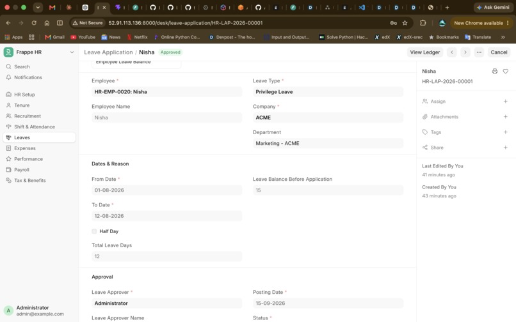Click the To Date field 12-08-2026
516x322 pixels.
tap(167, 216)
